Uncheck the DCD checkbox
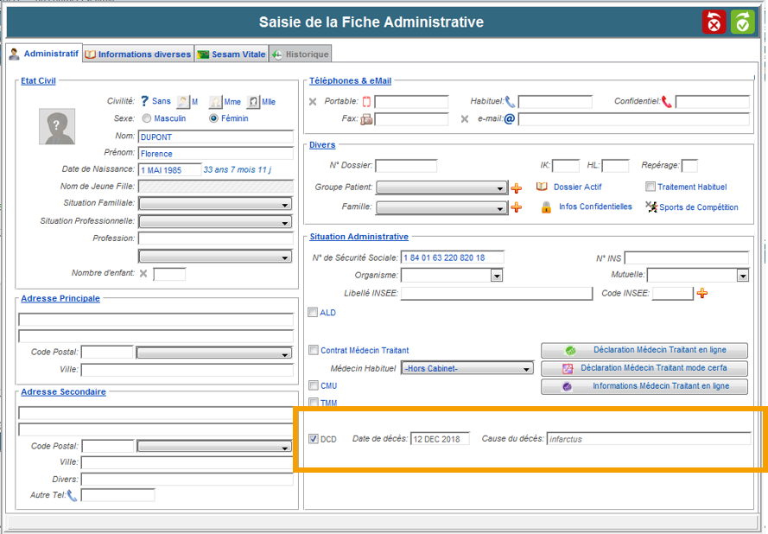Image resolution: width=768 pixels, height=534 pixels. pos(314,439)
